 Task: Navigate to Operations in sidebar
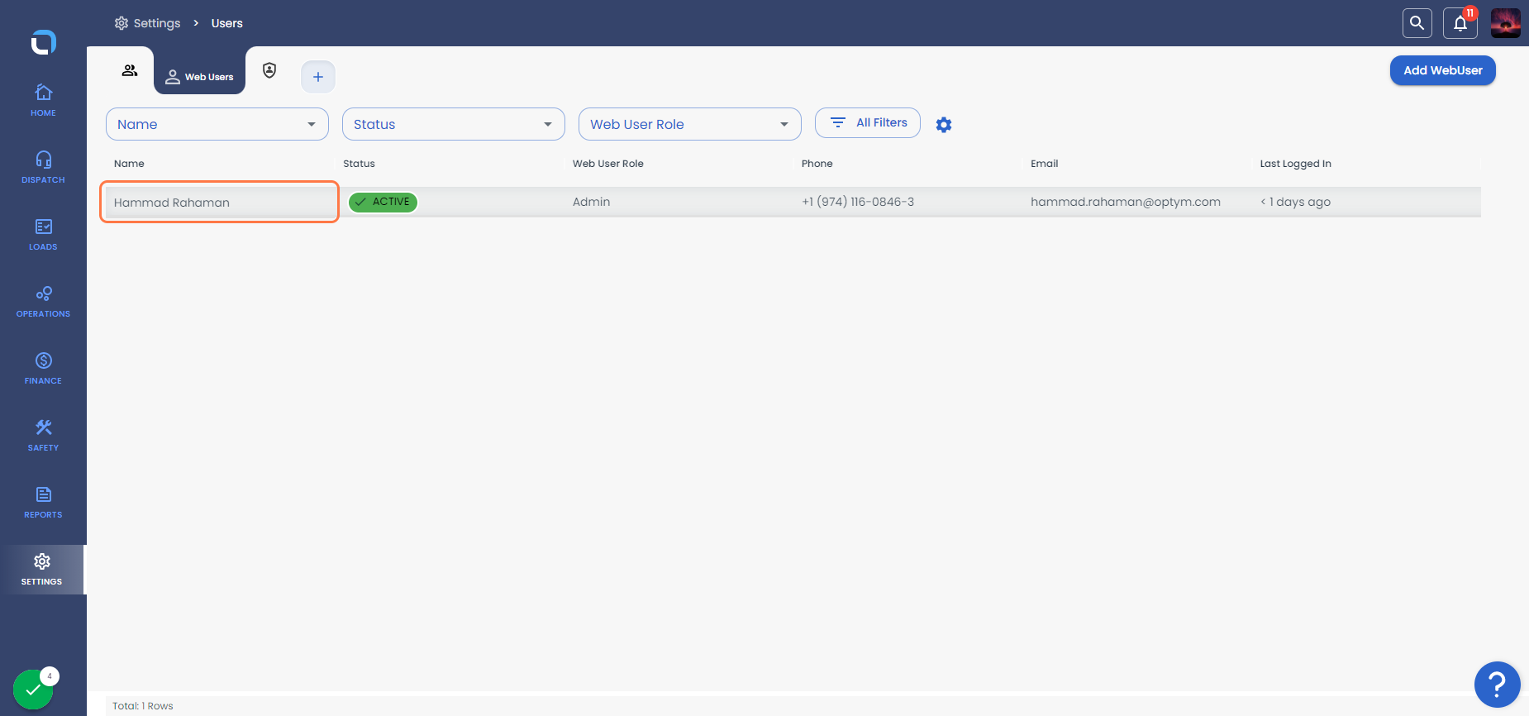tap(43, 301)
